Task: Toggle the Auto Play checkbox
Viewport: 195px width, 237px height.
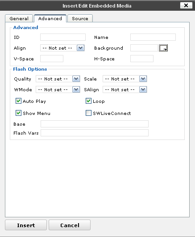Action: coord(18,101)
